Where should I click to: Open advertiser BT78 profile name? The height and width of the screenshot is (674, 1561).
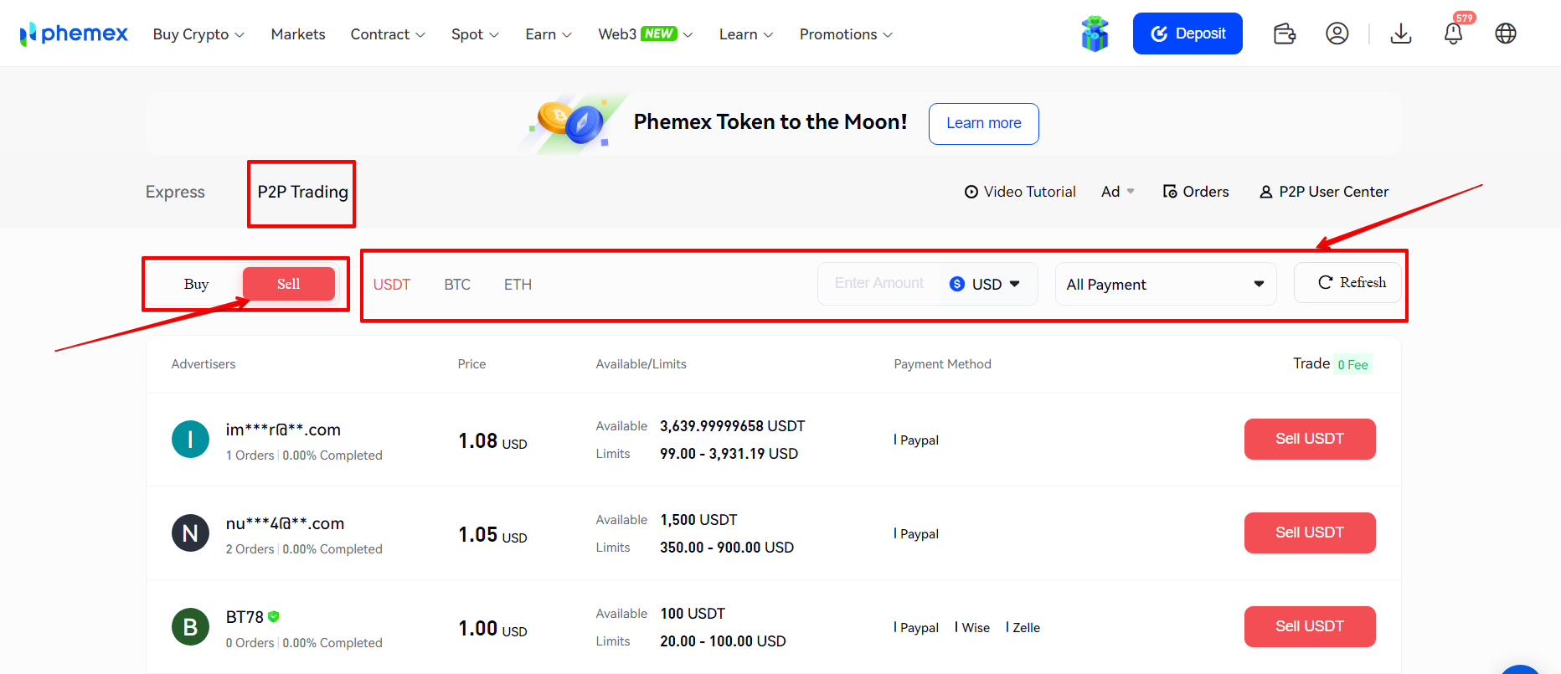(245, 617)
